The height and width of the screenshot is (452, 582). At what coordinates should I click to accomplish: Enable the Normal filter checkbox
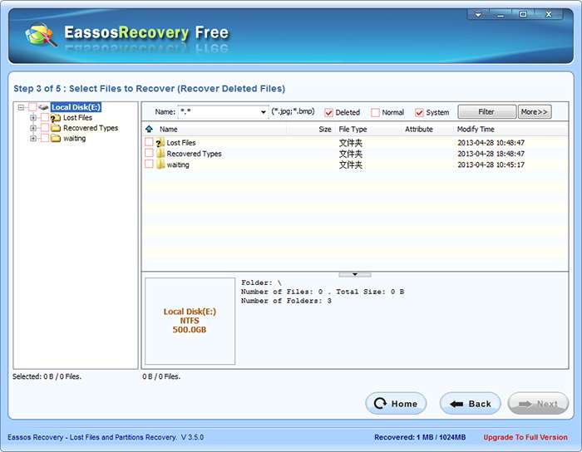tap(375, 112)
